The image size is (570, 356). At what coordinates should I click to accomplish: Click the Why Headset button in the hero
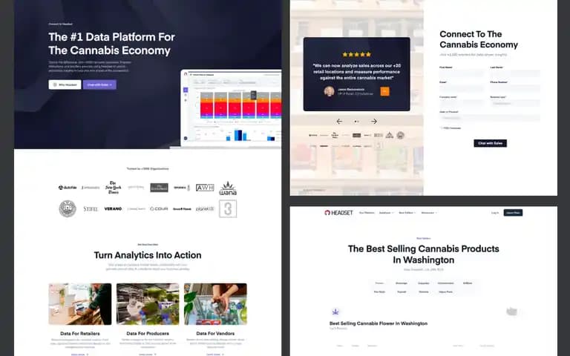(65, 85)
